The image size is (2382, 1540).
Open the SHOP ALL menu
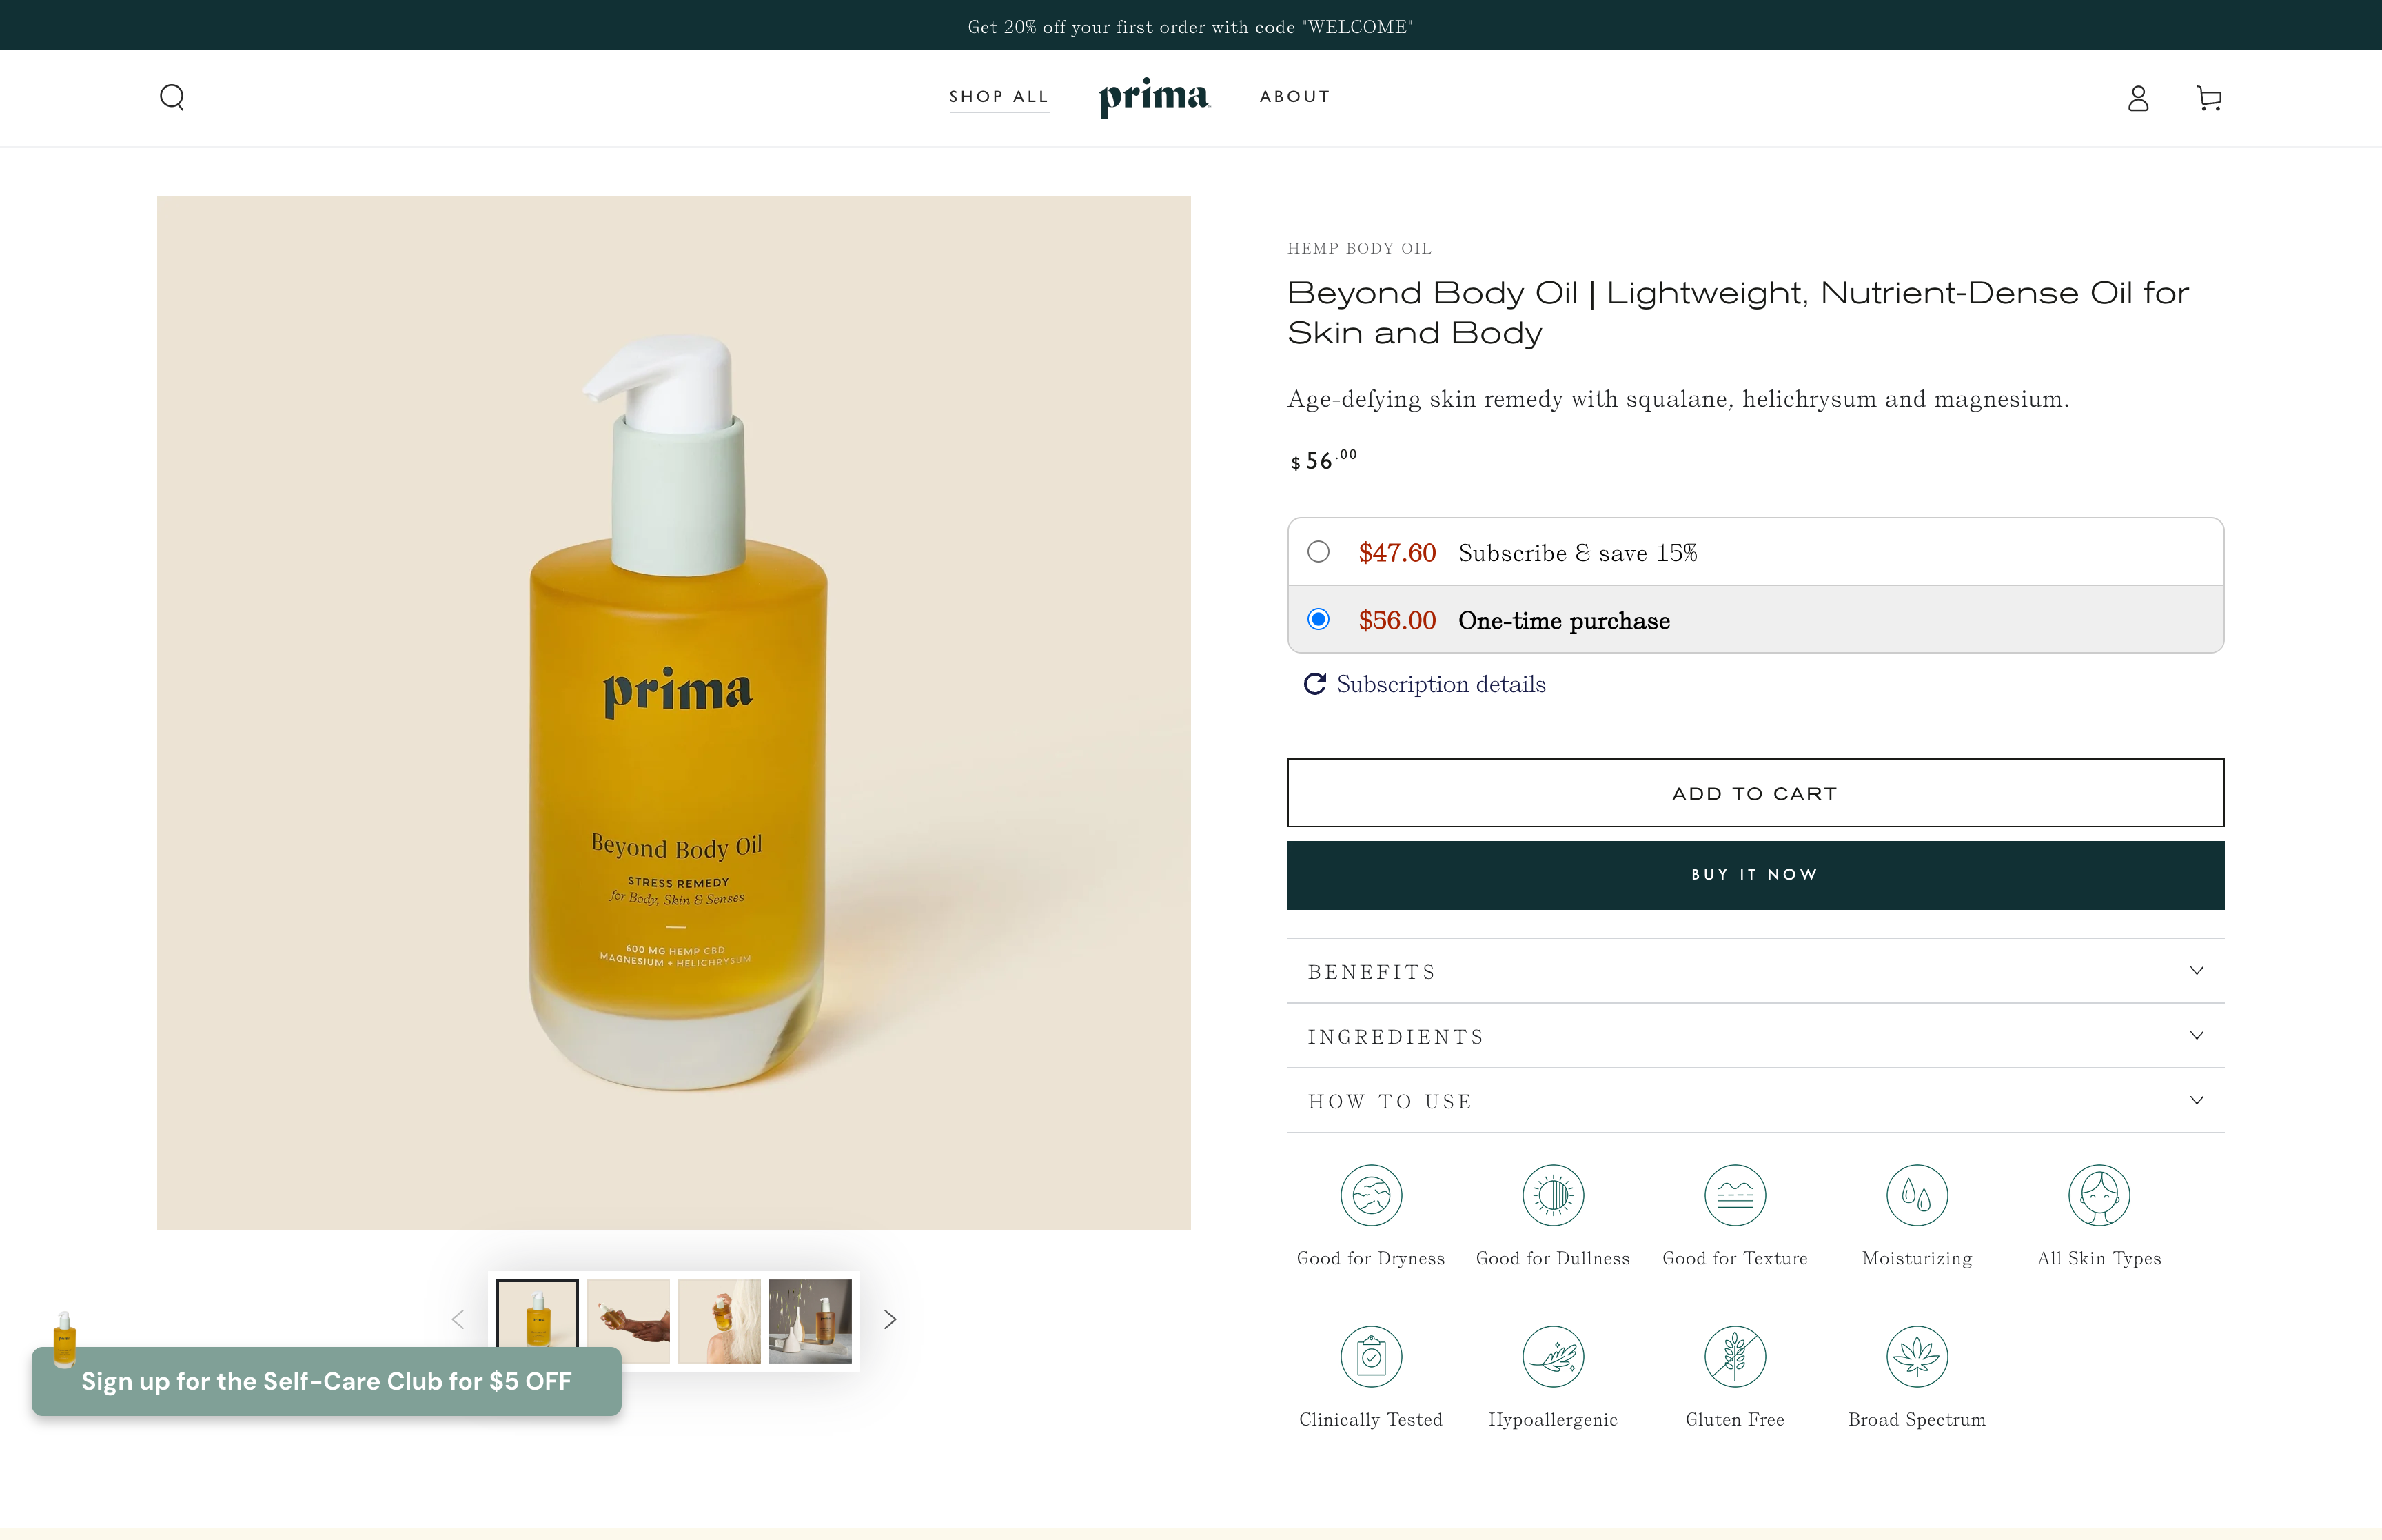tap(999, 97)
